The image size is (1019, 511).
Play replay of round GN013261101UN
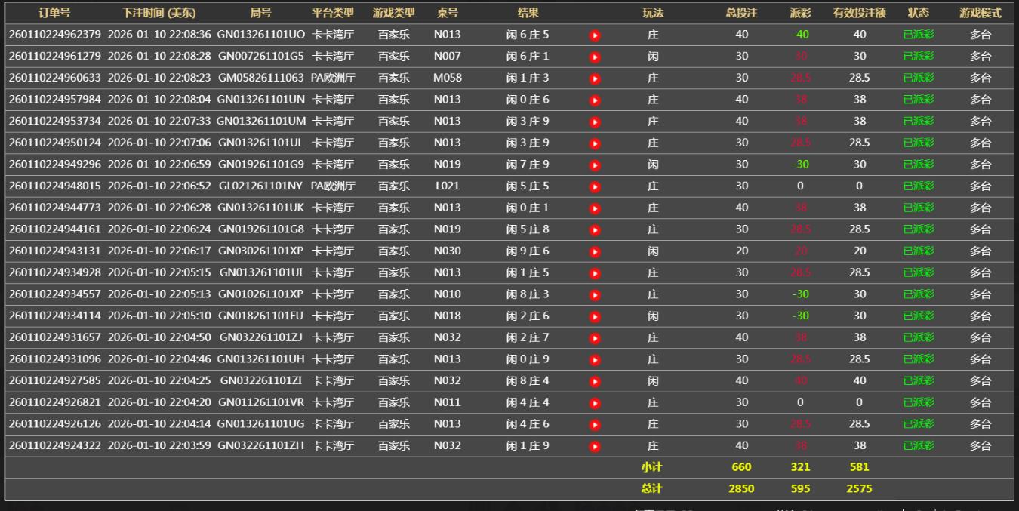(595, 100)
